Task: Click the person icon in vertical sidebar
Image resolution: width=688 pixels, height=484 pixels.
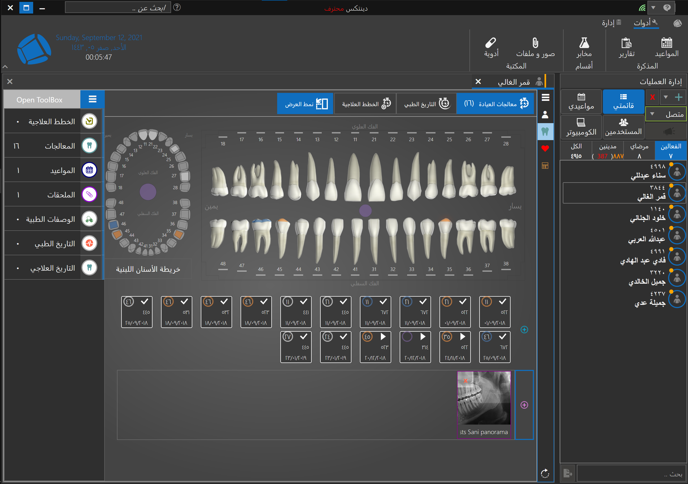Action: 545,114
